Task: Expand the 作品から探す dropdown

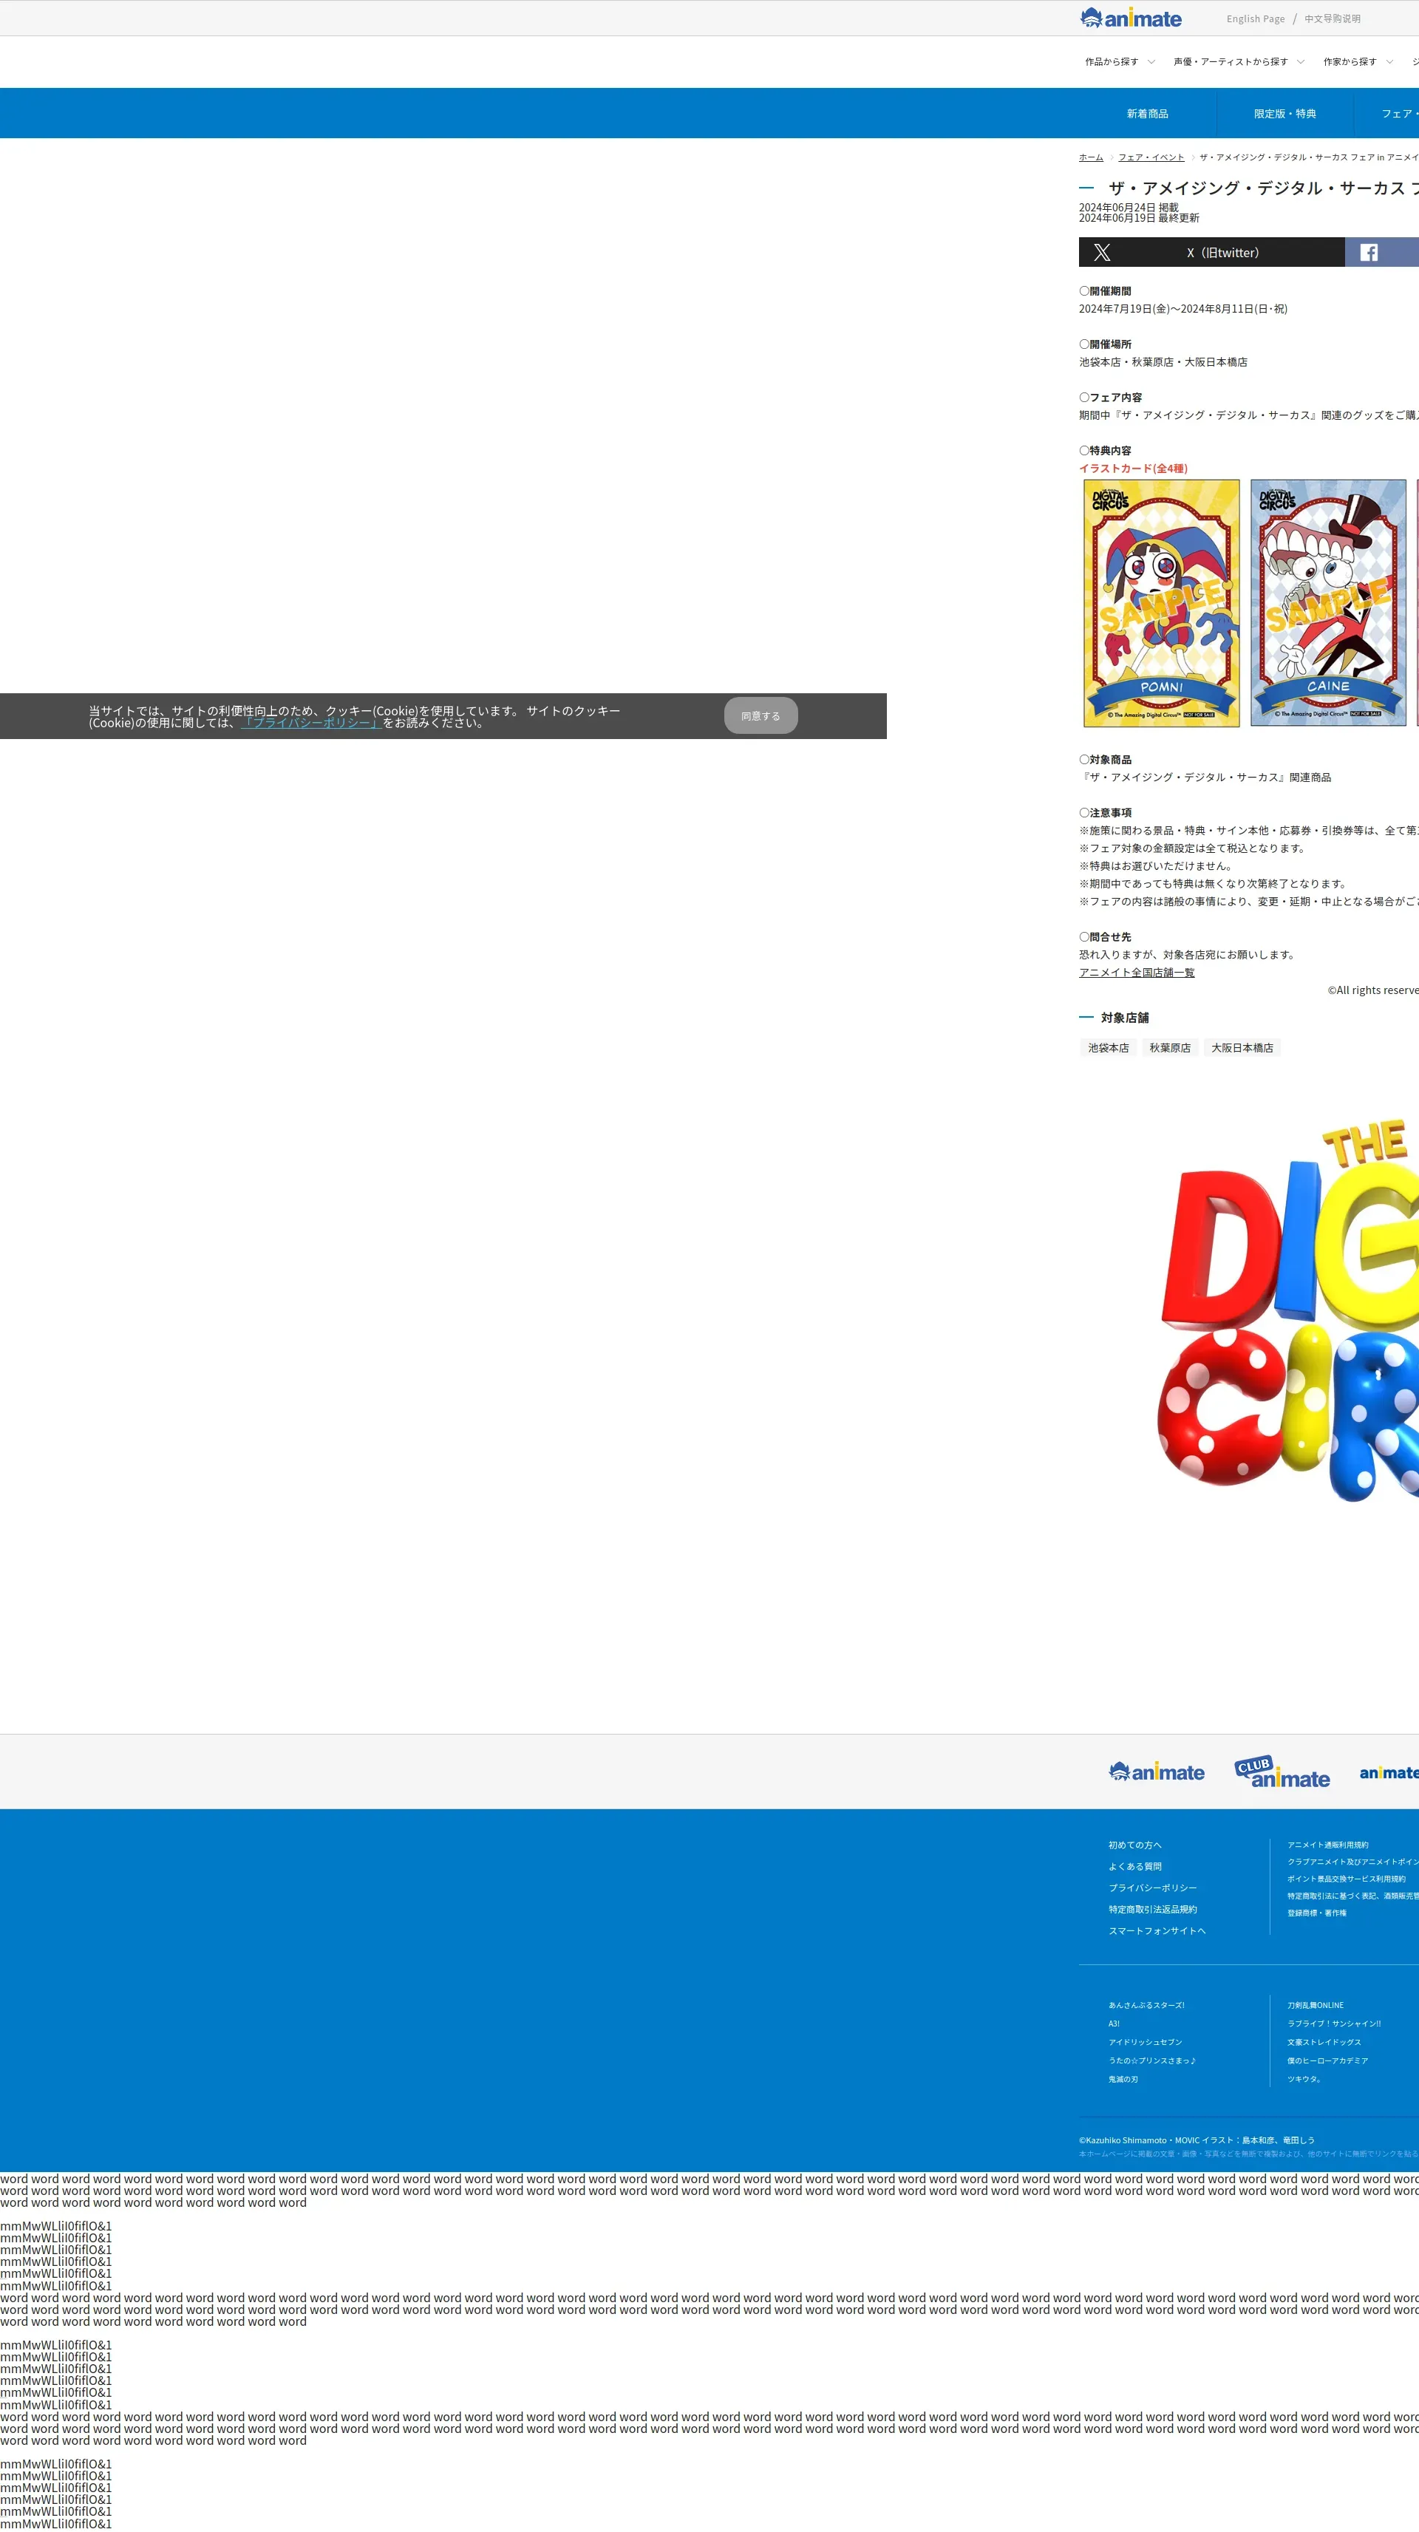Action: [x=1119, y=62]
